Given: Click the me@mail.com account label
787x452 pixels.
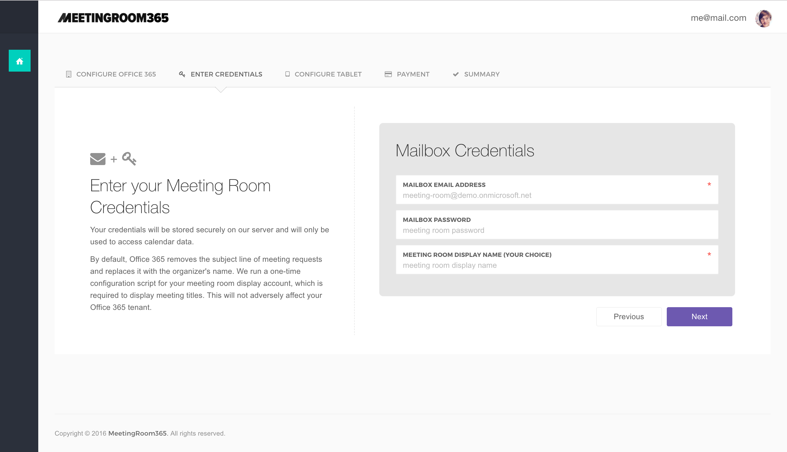Looking at the screenshot, I should point(718,18).
